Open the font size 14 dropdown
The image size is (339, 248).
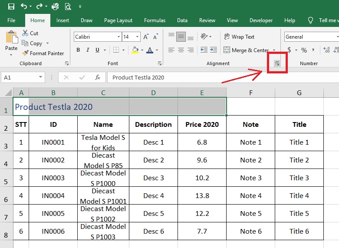(137, 37)
